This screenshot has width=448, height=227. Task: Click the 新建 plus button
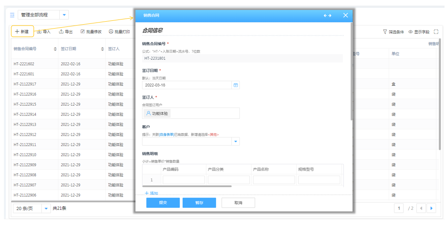tap(22, 32)
